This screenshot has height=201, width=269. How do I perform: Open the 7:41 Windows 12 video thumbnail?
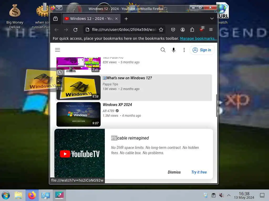(78, 65)
